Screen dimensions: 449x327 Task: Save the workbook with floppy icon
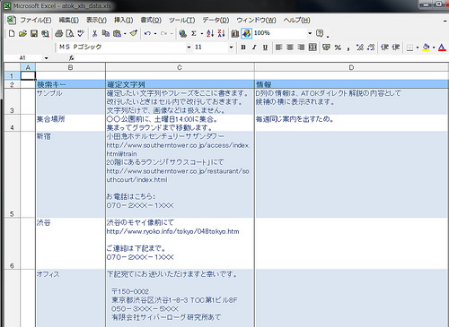tap(34, 33)
